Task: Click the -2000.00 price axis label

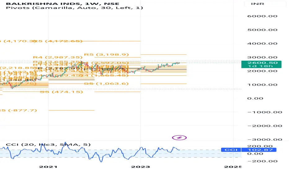Action: pos(265,126)
